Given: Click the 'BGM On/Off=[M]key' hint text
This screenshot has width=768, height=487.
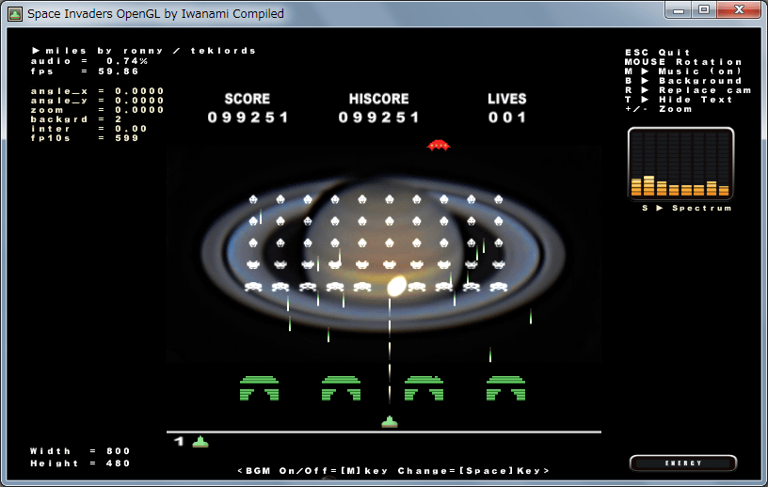Looking at the screenshot, I should 313,470.
